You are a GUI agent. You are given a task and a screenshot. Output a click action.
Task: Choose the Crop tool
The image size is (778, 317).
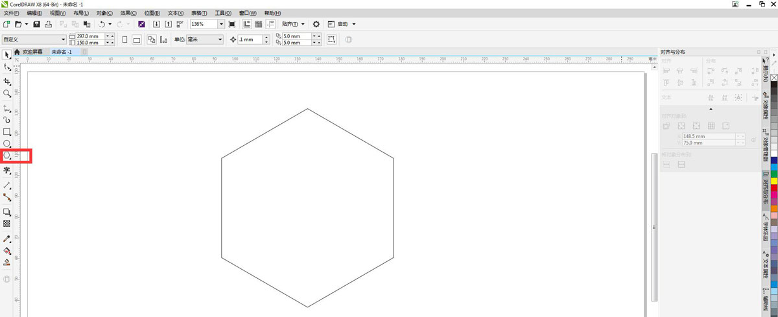tap(7, 82)
